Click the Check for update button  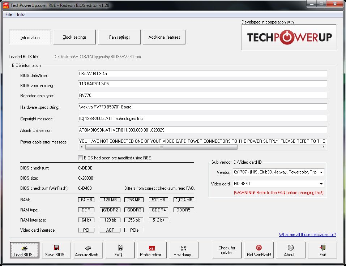pyautogui.click(x=227, y=250)
